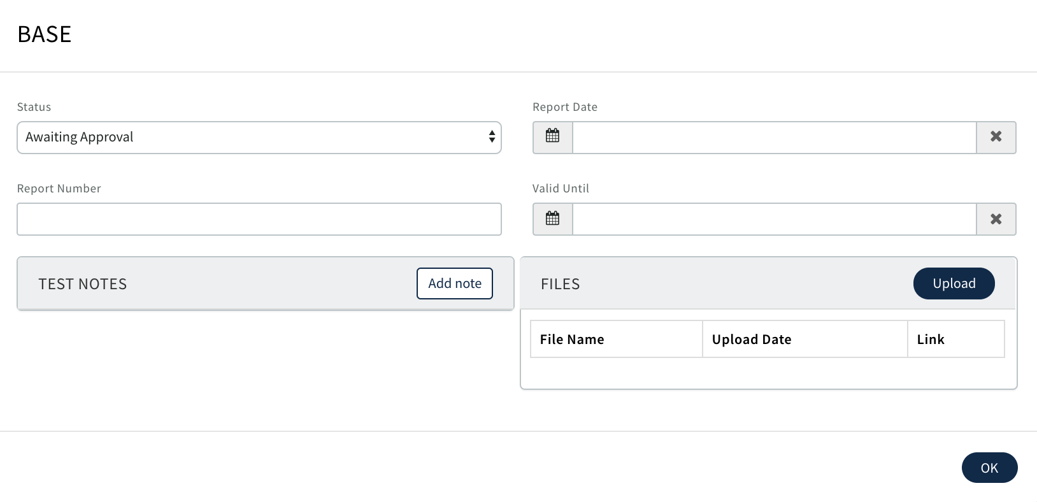Expand the Status dropdown showing Awaiting Approval

click(x=259, y=138)
